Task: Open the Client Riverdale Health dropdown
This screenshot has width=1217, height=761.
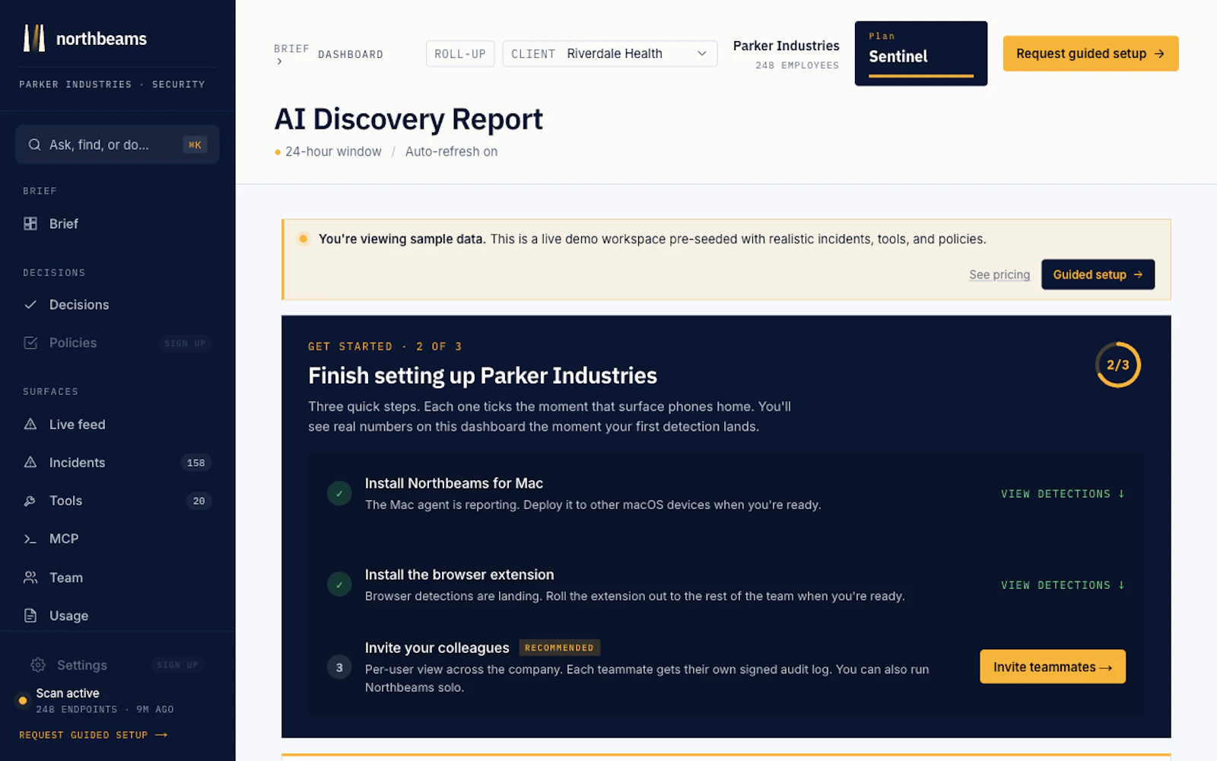Action: pyautogui.click(x=610, y=54)
